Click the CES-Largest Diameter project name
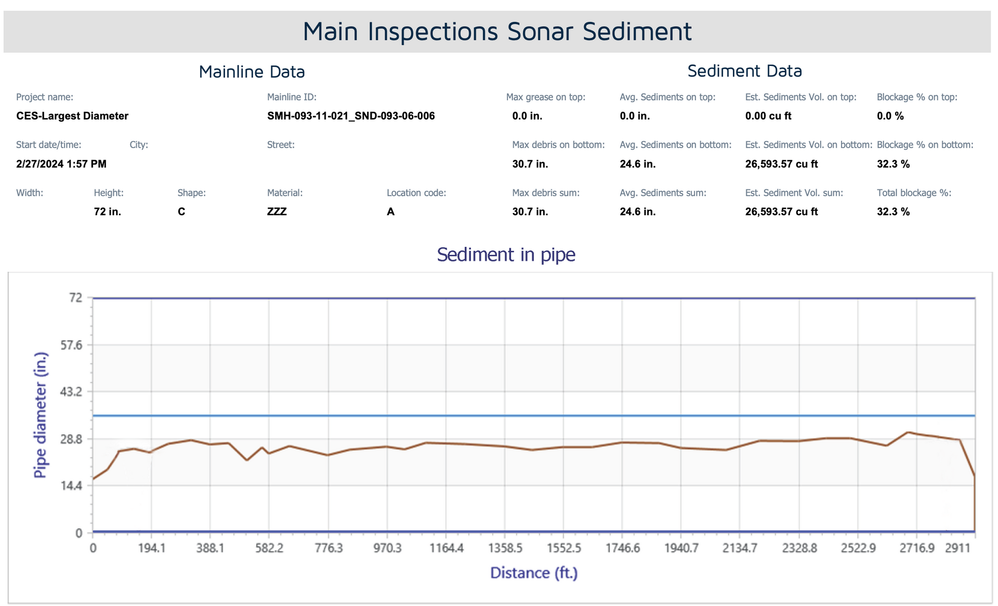The width and height of the screenshot is (998, 606). pos(72,116)
